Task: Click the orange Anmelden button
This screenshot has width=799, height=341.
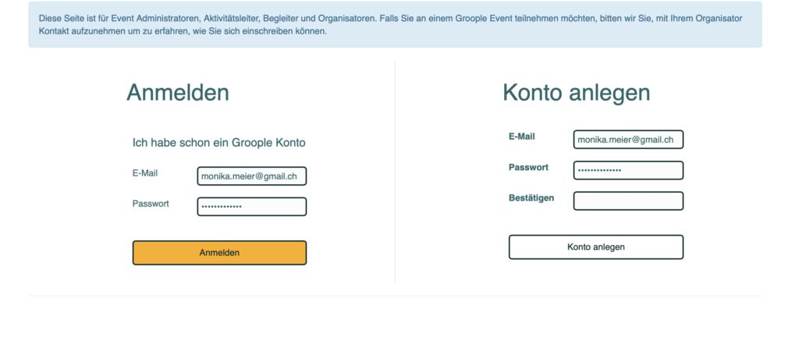Action: (x=219, y=253)
